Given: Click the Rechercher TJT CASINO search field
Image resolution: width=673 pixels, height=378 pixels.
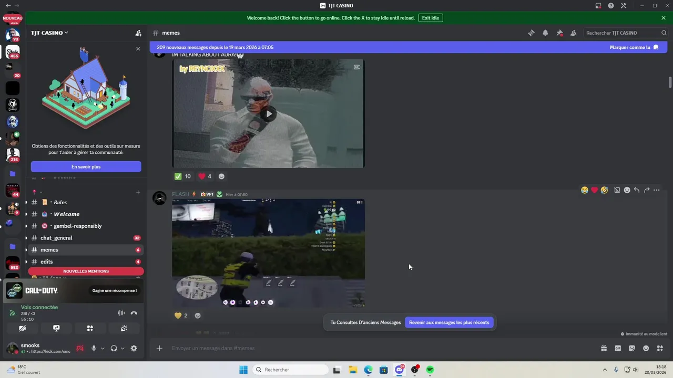Looking at the screenshot, I should (x=626, y=33).
